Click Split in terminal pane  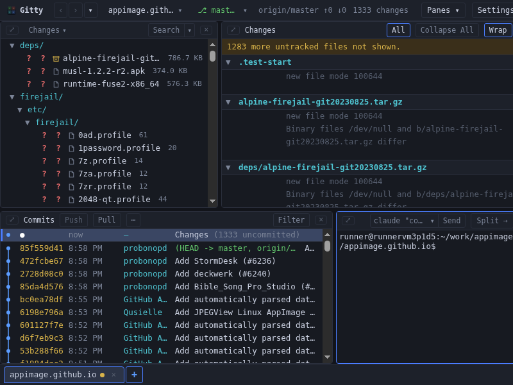pos(492,221)
